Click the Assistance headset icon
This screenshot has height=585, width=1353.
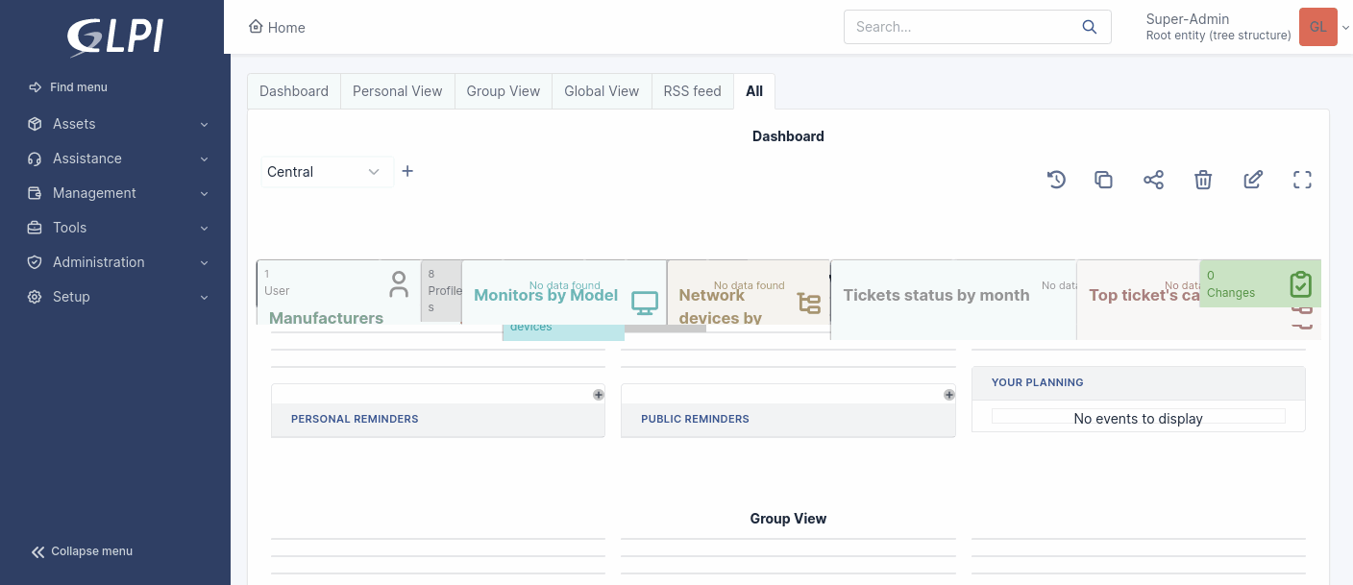pos(35,158)
